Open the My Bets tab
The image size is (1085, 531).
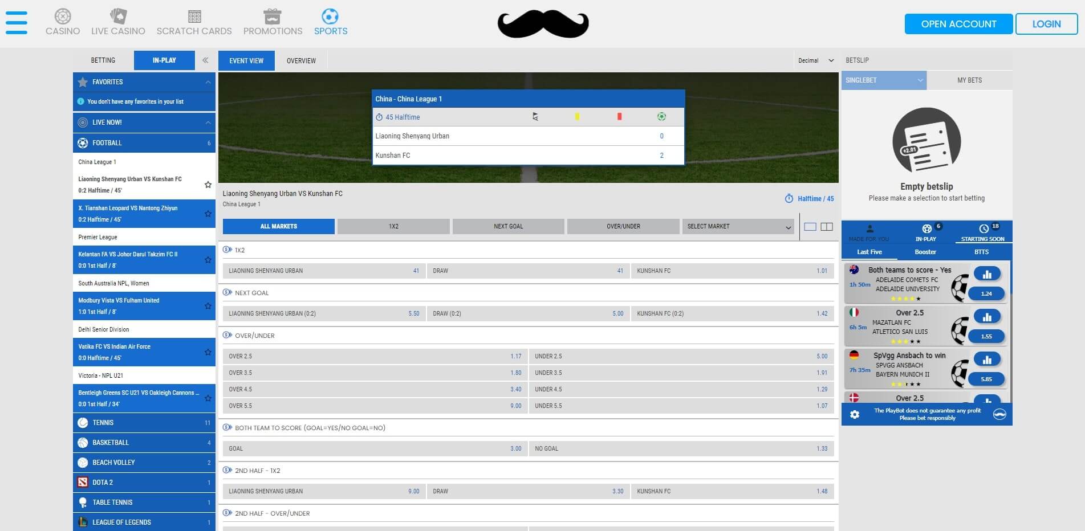pos(969,80)
